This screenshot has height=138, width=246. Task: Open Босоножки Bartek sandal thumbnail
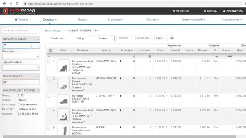click(x=63, y=83)
